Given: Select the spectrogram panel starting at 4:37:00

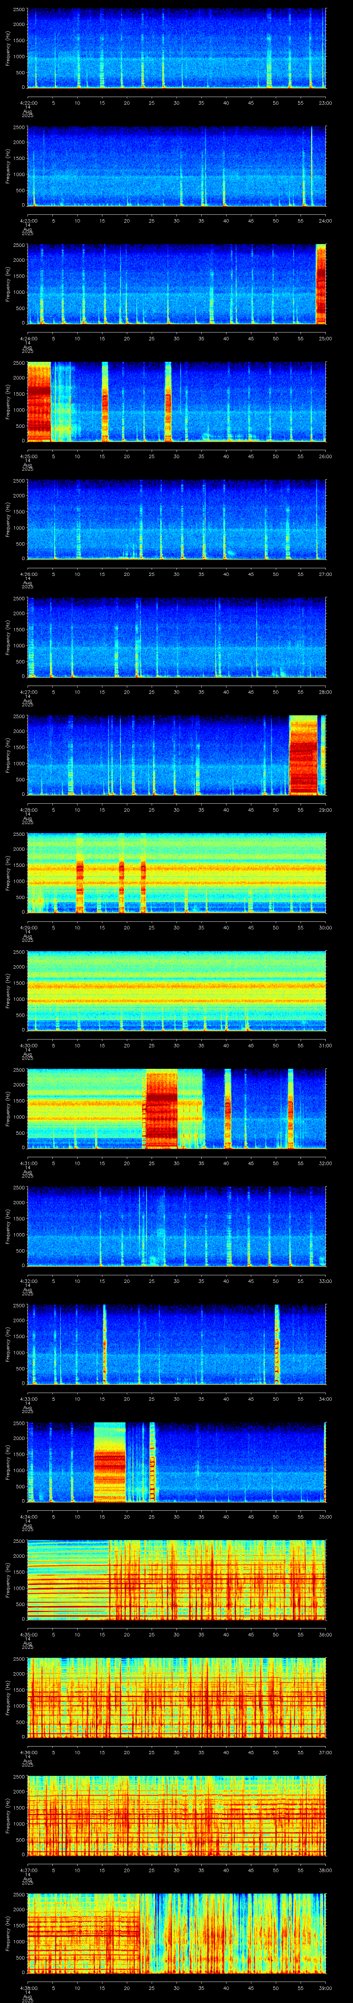Looking at the screenshot, I should [x=176, y=1816].
